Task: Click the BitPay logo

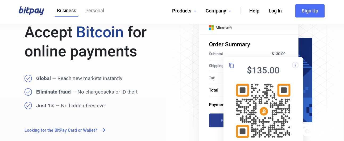Action: (x=31, y=11)
